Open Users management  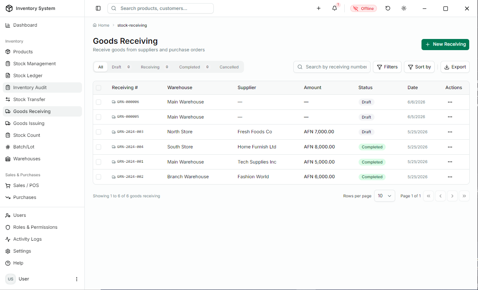pyautogui.click(x=42, y=215)
